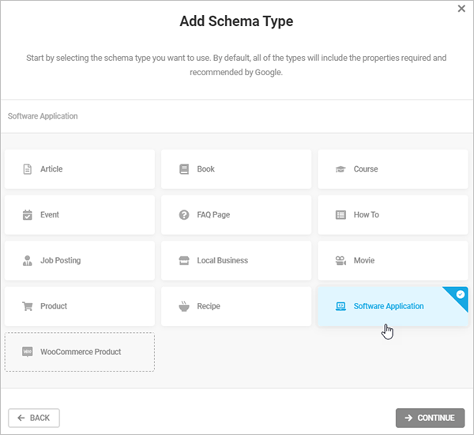Screen dimensions: 474x435
Task: Click the arrow icon in the Back button
Action: [x=21, y=418]
